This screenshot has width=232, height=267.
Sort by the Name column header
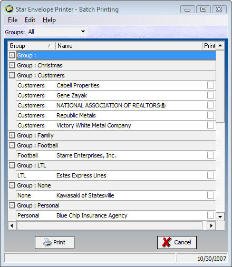129,46
